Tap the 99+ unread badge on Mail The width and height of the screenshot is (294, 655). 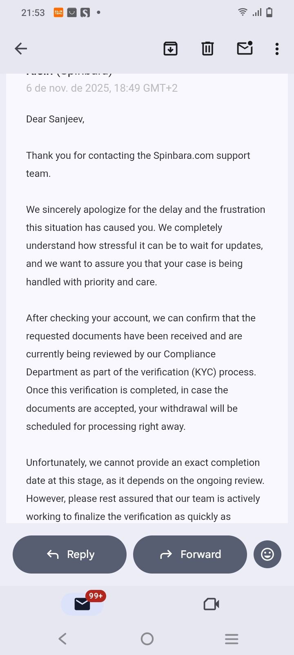[x=96, y=596]
